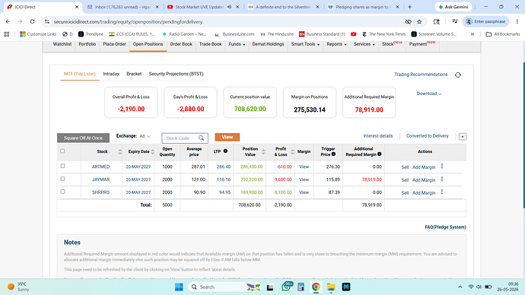Viewport: 525px width, 295px height.
Task: Go to the Portfolio menu
Action: coord(87,44)
